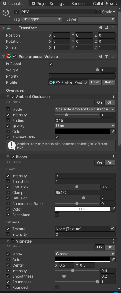
Task: Toggle Ambient Occlusion effect enabled checkbox
Action: click(13, 97)
